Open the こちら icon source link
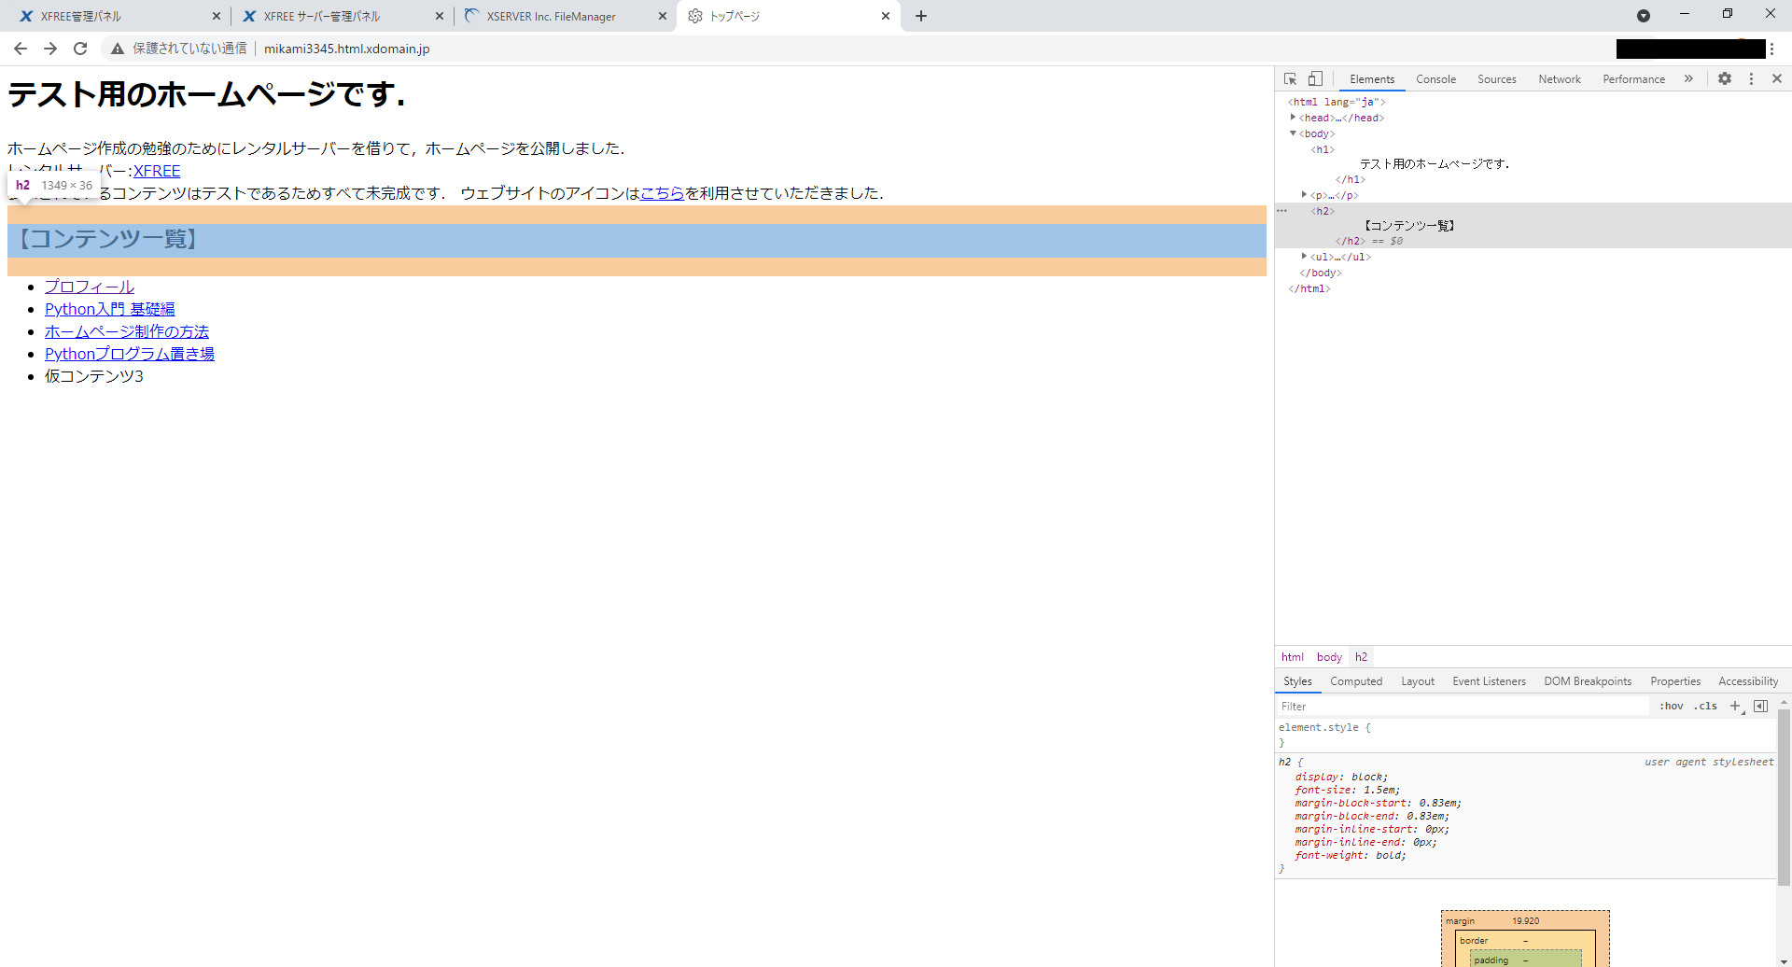Screen dimensions: 1792x967 point(663,193)
